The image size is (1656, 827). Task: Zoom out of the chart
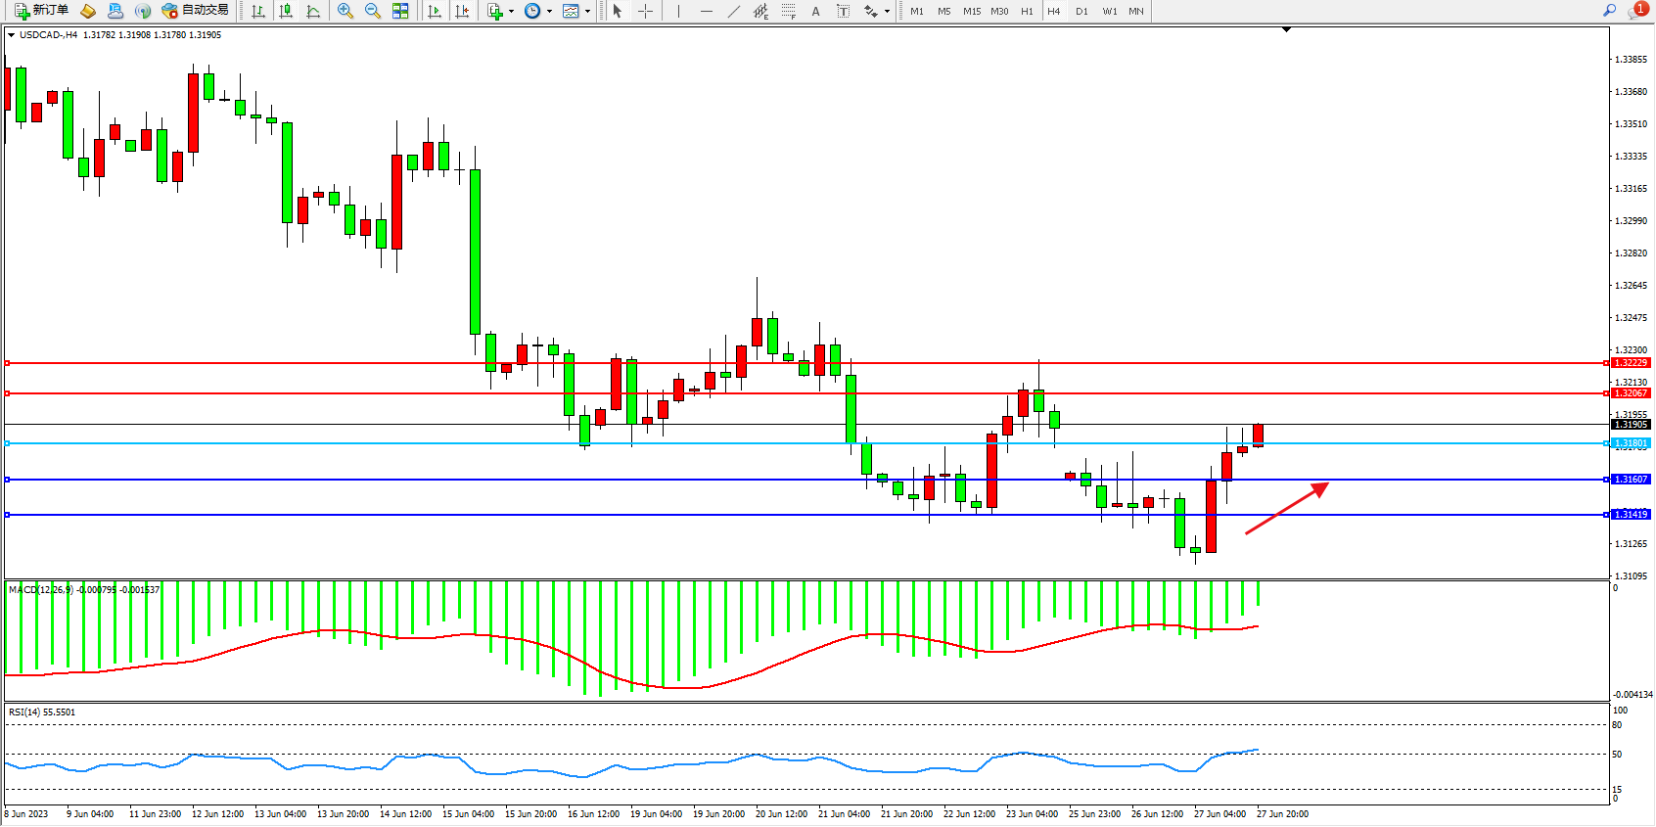tap(373, 11)
